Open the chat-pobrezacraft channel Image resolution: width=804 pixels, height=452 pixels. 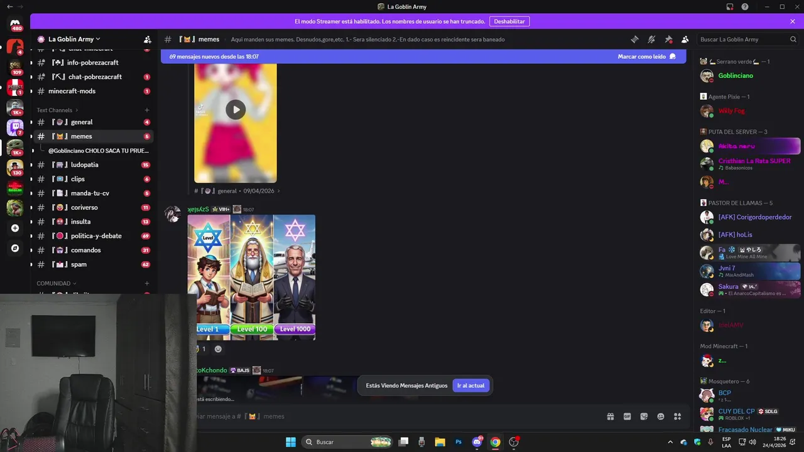(x=92, y=77)
